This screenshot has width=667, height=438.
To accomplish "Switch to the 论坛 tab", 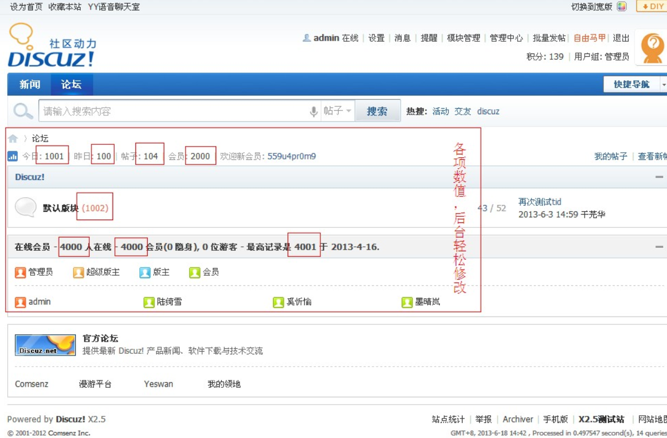I will (x=71, y=84).
